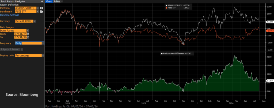This screenshot has width=274, height=108.
Task: Open the From date calendar picker
Action: (x=28, y=34)
